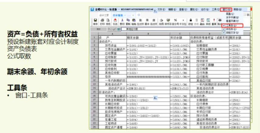This screenshot has width=260, height=133.
Task: Click the 重算 (recalculate) icon
Action: coord(214,20)
